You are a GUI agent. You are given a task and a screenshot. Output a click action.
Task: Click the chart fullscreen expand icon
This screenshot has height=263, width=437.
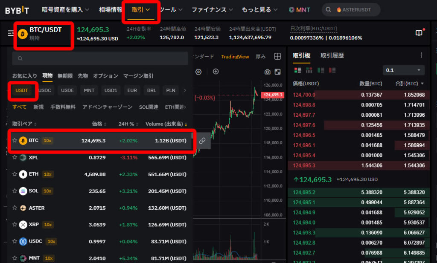point(277,72)
